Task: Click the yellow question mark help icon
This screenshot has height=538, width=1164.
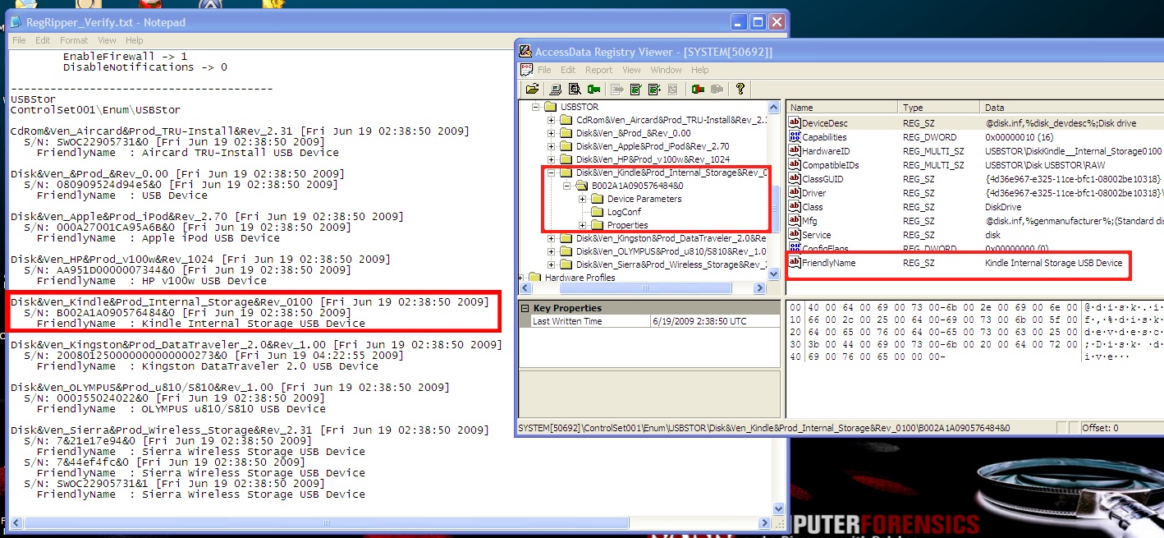Action: pyautogui.click(x=740, y=89)
